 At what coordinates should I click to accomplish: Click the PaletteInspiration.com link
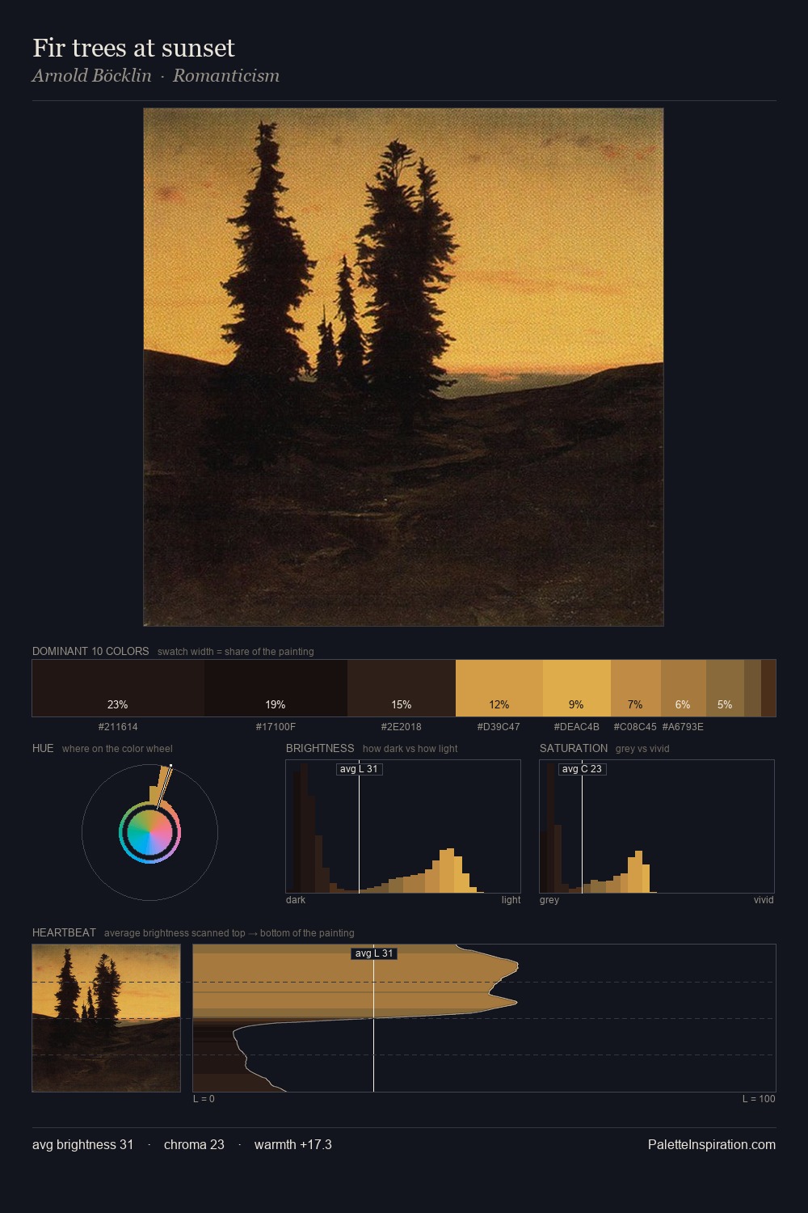[x=712, y=1144]
